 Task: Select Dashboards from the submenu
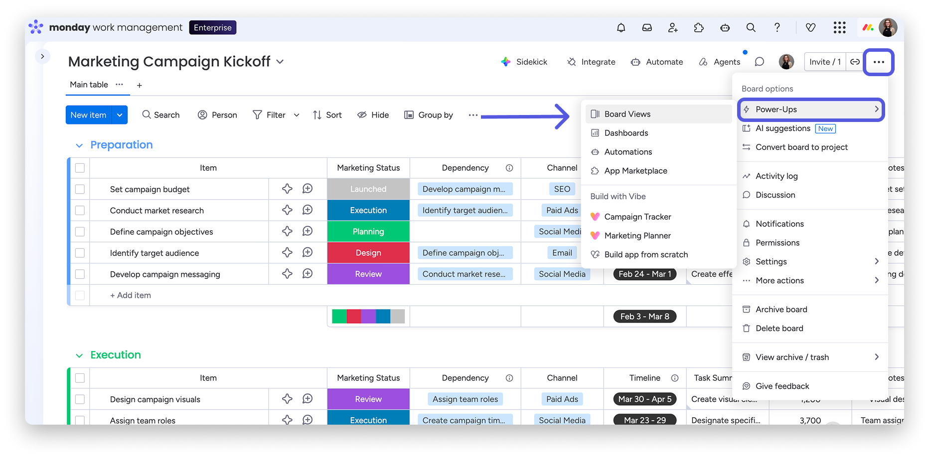tap(659, 133)
